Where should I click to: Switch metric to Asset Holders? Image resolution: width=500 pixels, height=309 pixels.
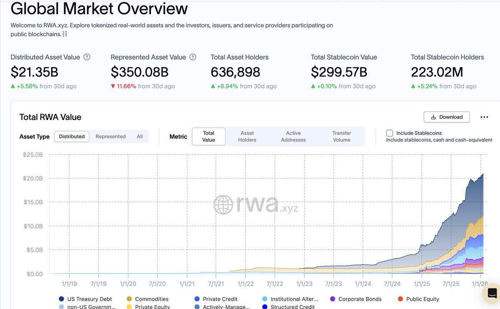(x=247, y=137)
